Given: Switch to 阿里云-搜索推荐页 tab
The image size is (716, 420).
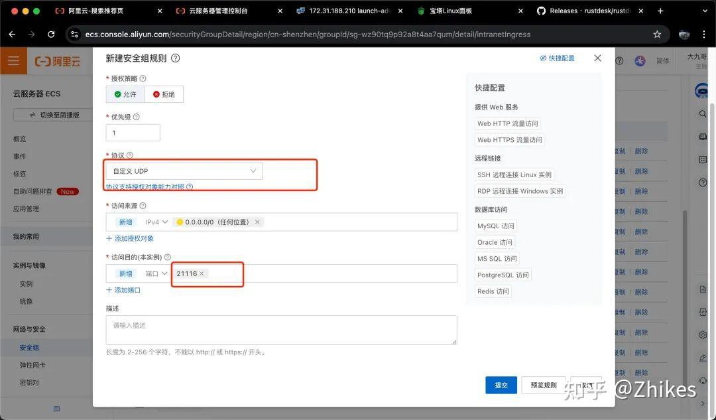Looking at the screenshot, I should tap(96, 11).
